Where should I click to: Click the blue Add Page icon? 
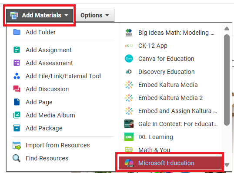(17, 102)
